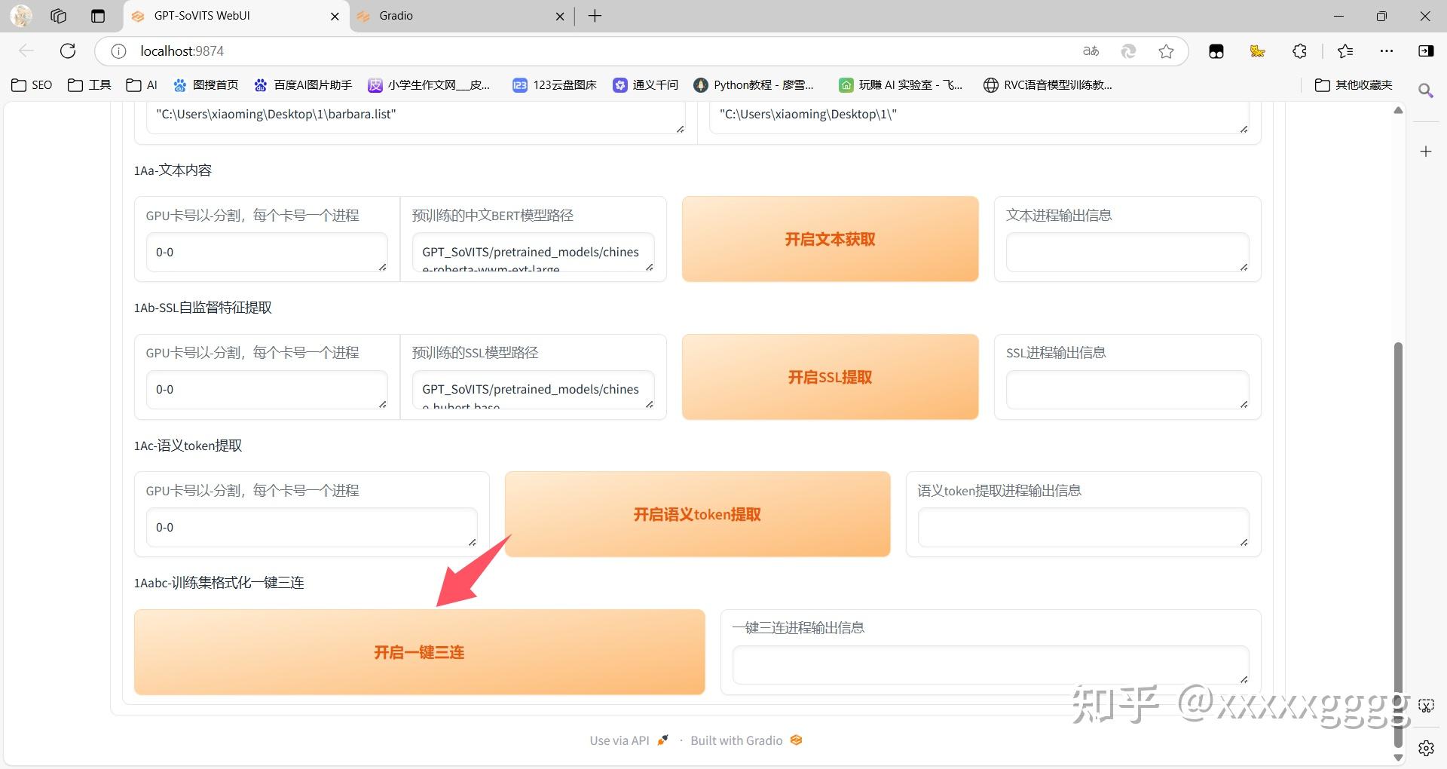Image resolution: width=1447 pixels, height=769 pixels.
Task: Expand the SEO bookmarks folder
Action: click(x=31, y=84)
